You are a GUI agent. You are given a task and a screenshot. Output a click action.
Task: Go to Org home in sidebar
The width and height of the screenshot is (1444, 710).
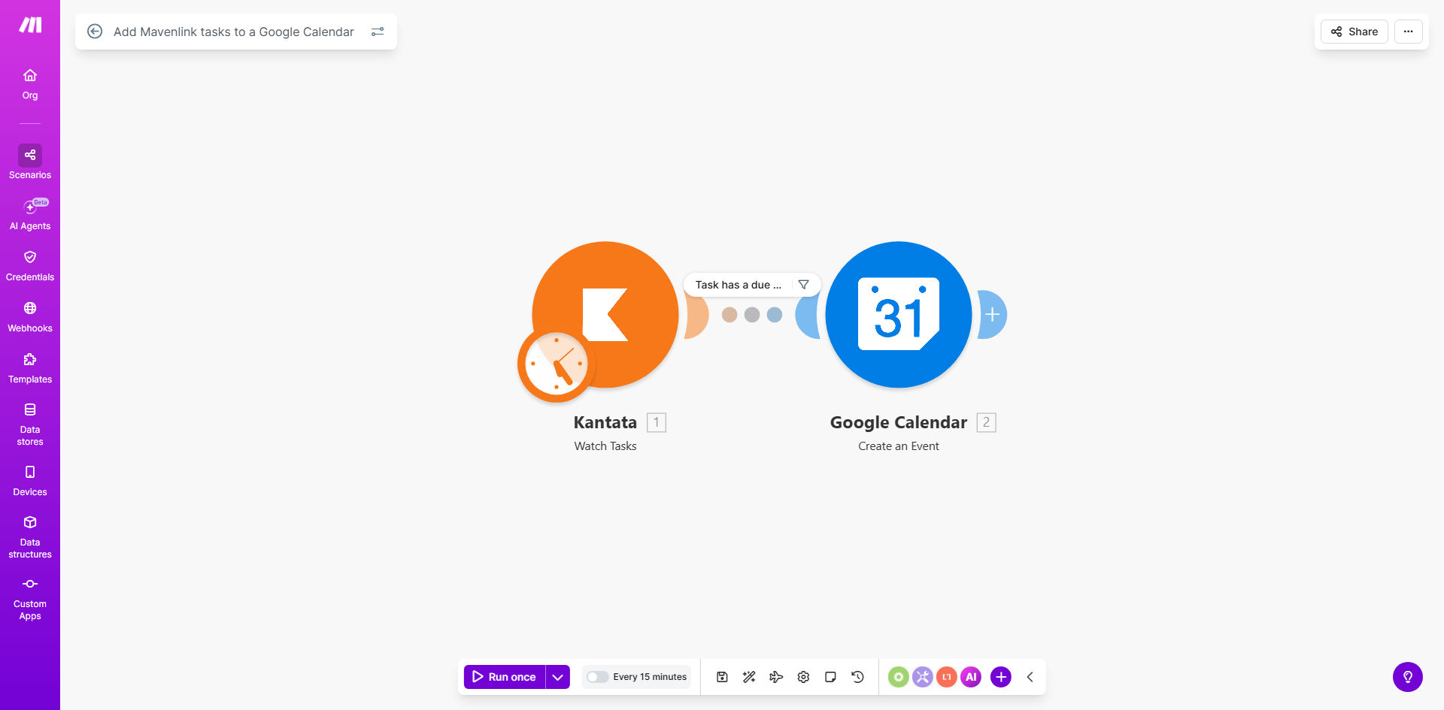(x=30, y=84)
